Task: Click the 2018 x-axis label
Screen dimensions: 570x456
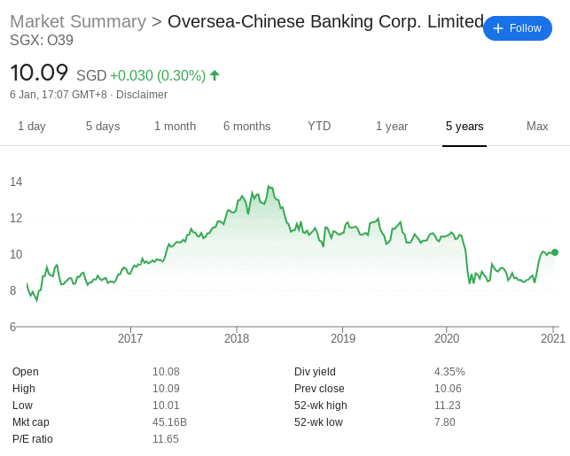Action: (237, 338)
